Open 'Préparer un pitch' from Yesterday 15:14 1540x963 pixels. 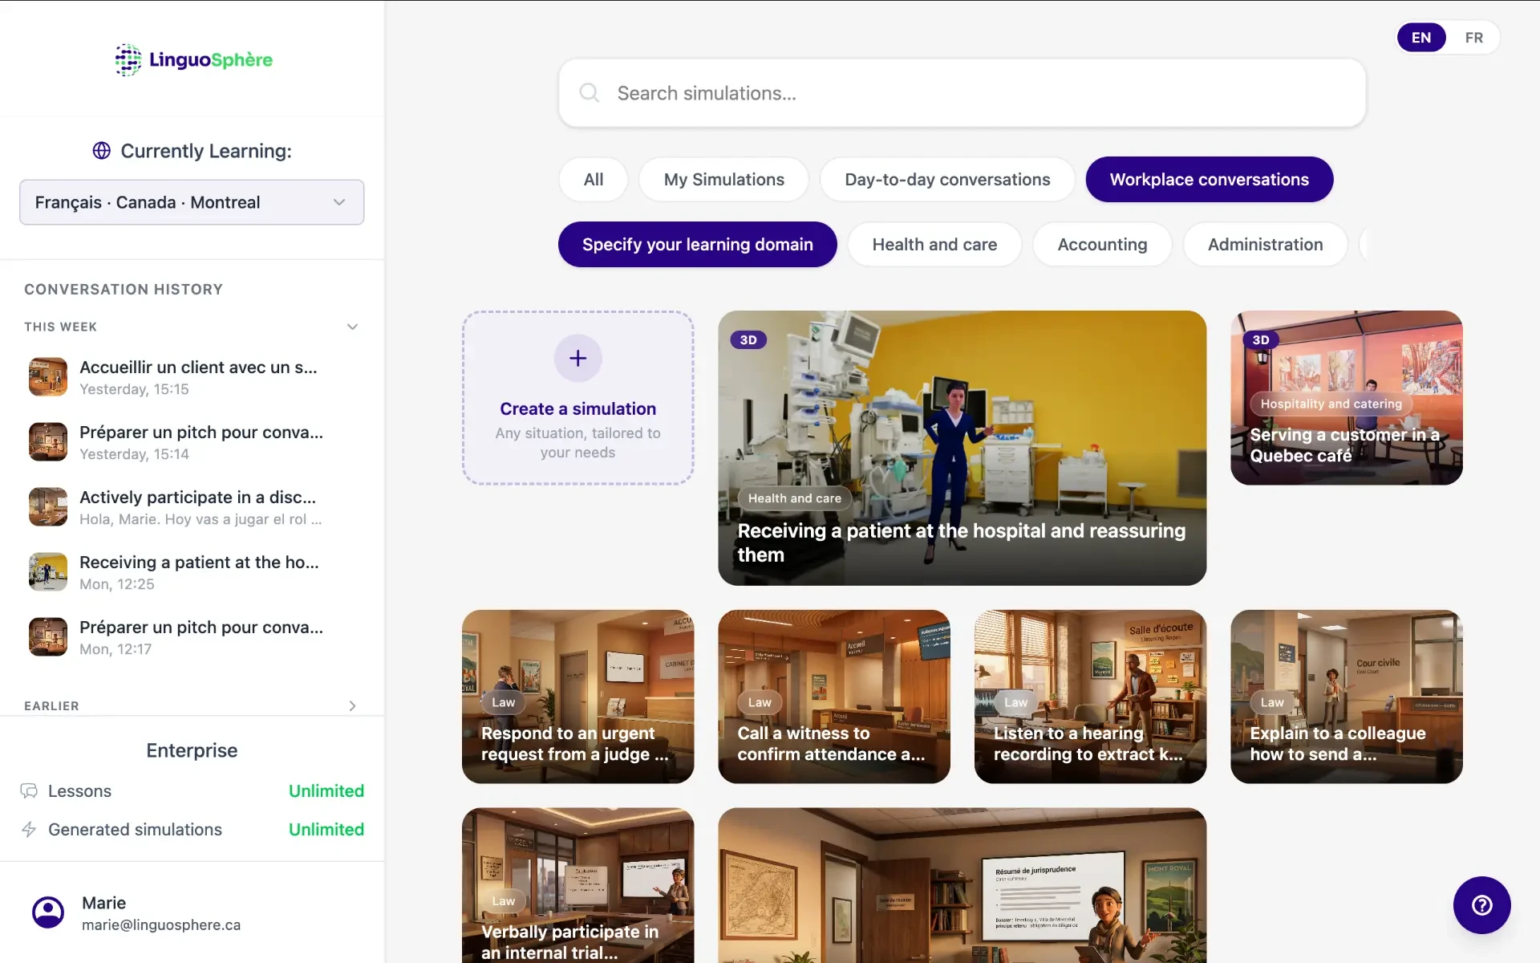[x=192, y=442]
